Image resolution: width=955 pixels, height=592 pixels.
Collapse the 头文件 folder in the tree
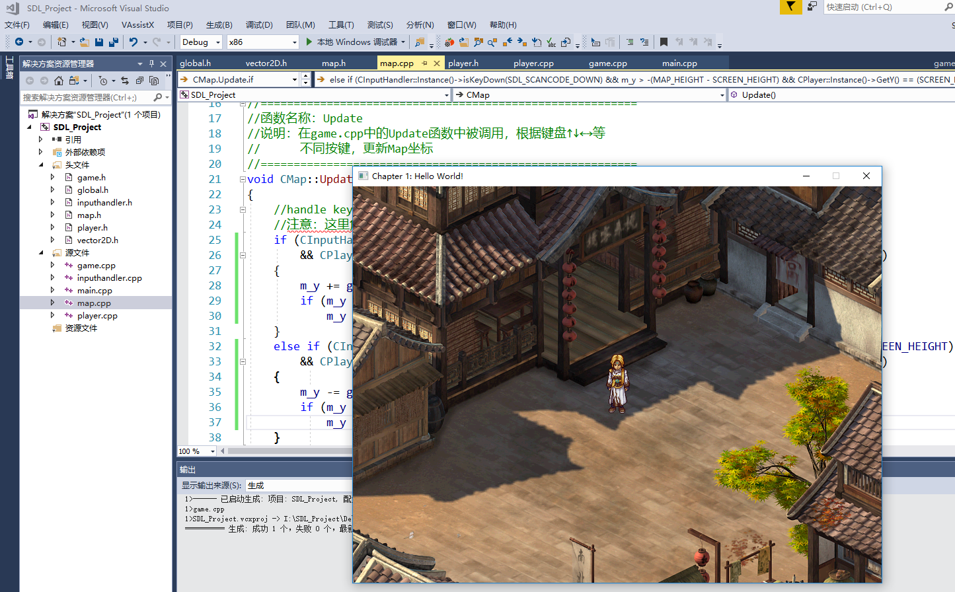[42, 165]
